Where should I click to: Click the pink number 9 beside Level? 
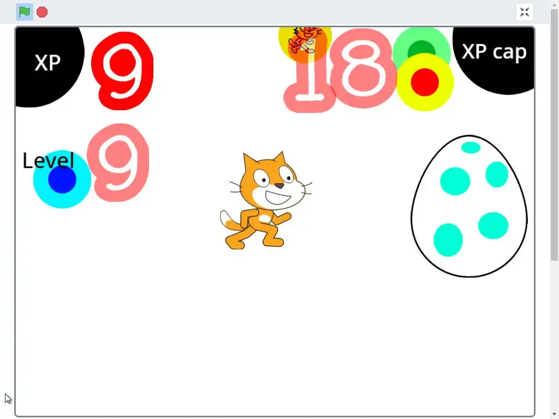point(118,163)
